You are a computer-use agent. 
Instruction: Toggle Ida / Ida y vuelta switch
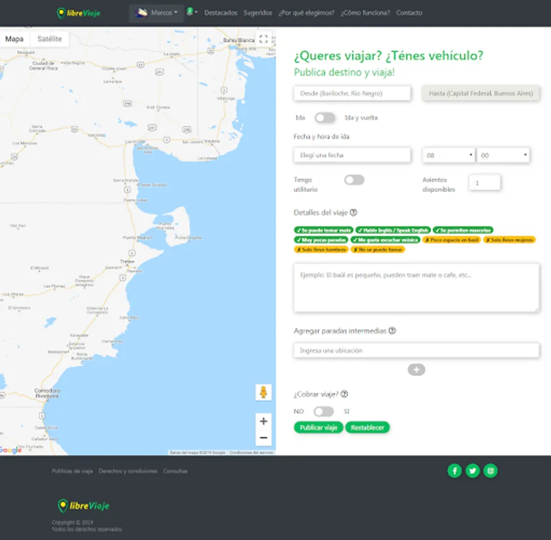[325, 118]
